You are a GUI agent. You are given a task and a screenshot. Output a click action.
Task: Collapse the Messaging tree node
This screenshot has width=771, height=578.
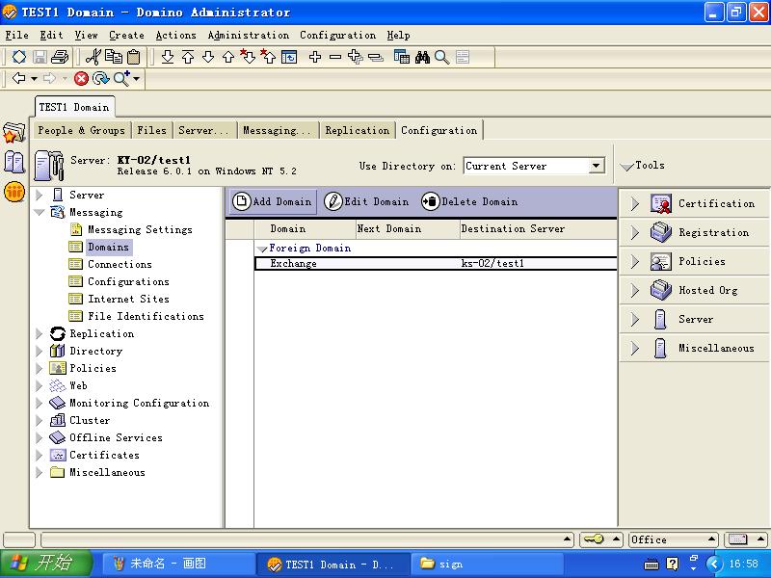[x=40, y=213]
